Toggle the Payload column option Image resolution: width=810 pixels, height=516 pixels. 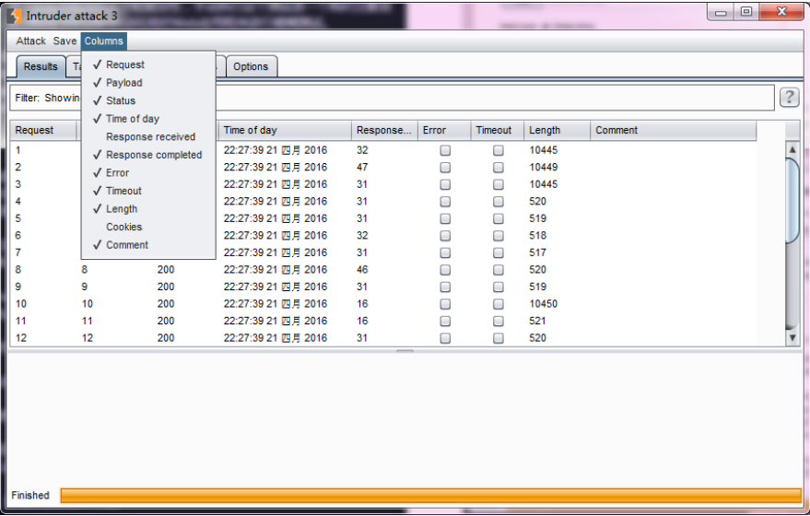(148, 83)
